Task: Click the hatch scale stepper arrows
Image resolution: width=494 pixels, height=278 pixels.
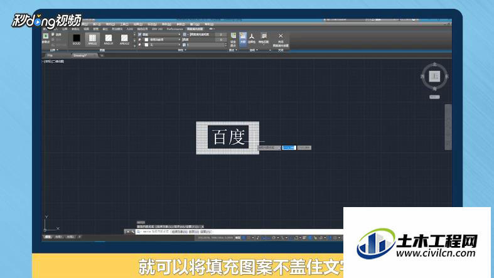Action: (225, 45)
